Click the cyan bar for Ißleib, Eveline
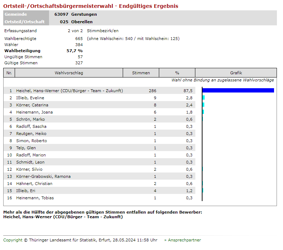Screen dimensions: 283x250 [204, 98]
